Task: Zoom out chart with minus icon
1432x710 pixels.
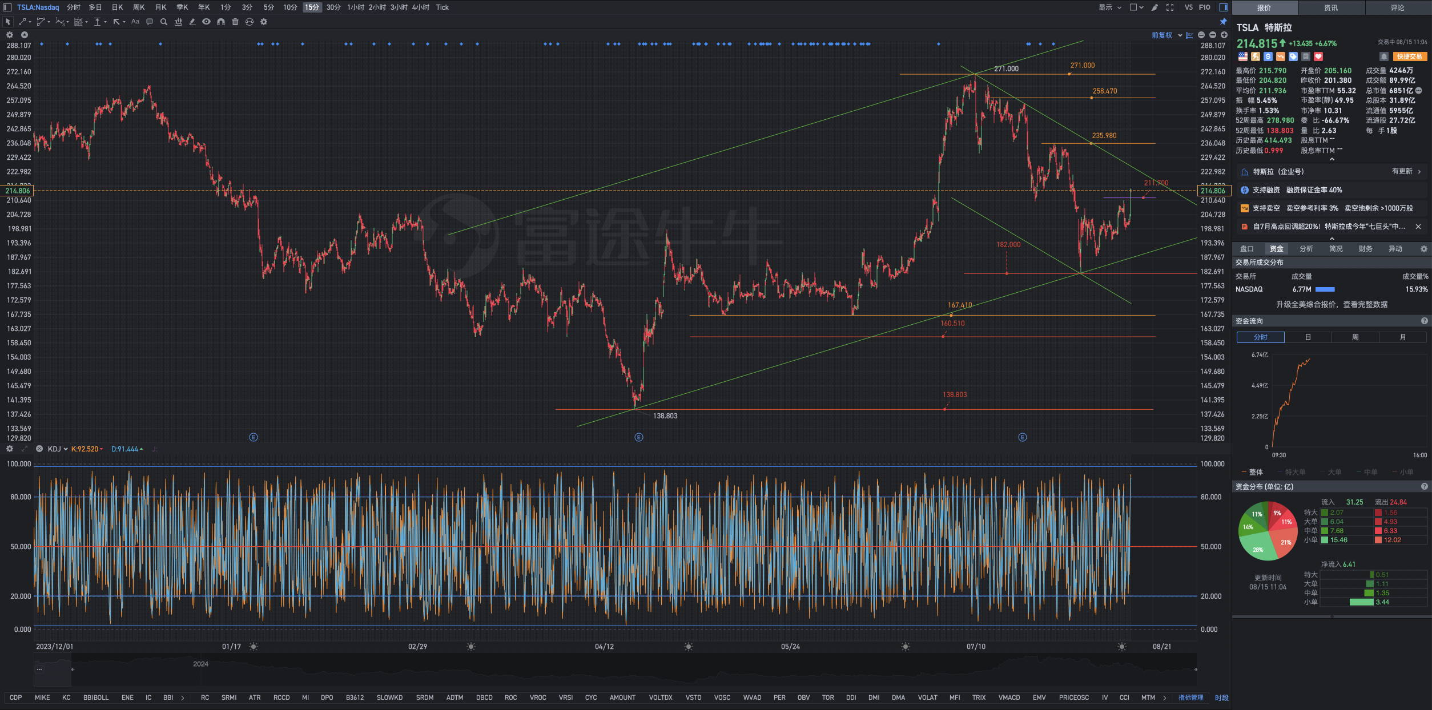Action: point(1213,35)
